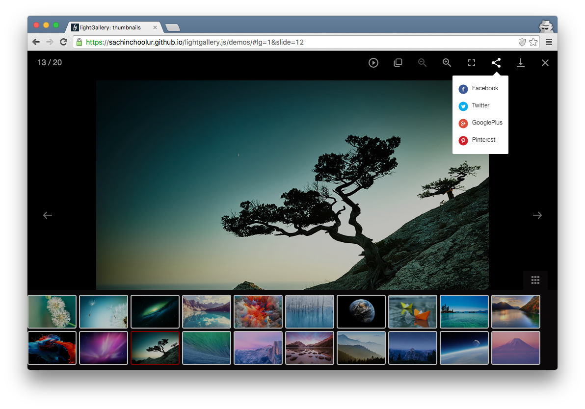Viewport: 585px width, 409px height.
Task: Expand the Chrome menu
Action: pos(549,42)
